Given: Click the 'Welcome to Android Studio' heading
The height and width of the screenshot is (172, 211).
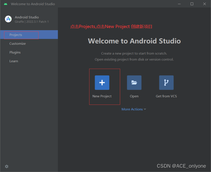Looking at the screenshot, I should 134,41.
